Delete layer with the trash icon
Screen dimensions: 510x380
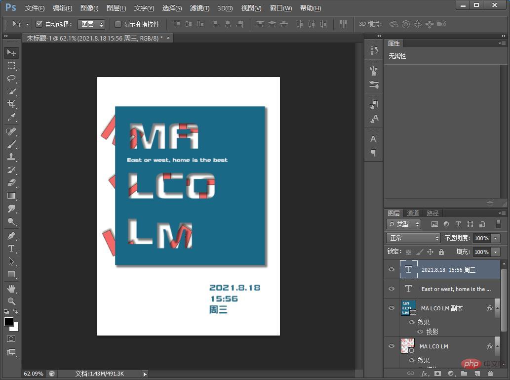coord(490,373)
